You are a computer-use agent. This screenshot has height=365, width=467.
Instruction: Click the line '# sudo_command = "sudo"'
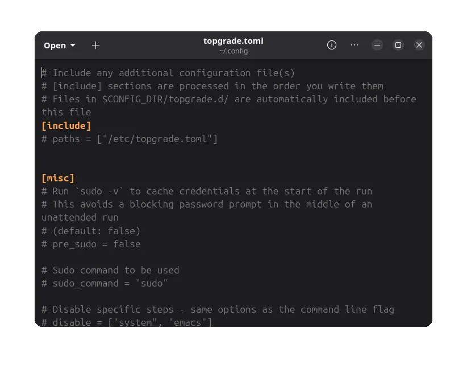click(x=105, y=283)
